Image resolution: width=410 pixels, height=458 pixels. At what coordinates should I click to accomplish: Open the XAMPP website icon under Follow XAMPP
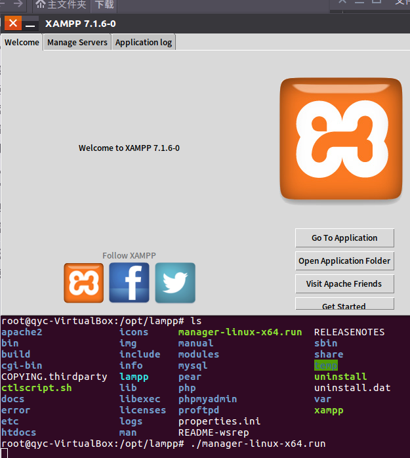pos(84,283)
